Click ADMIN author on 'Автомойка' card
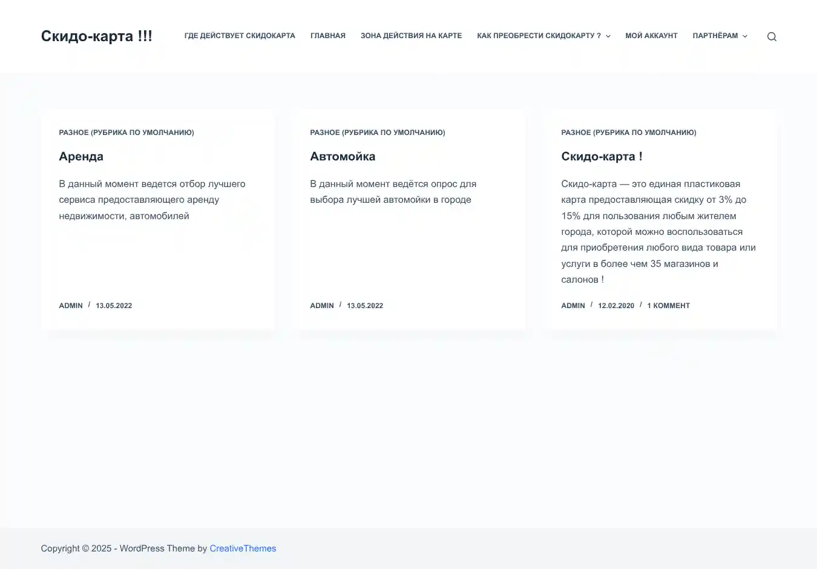 coord(322,306)
